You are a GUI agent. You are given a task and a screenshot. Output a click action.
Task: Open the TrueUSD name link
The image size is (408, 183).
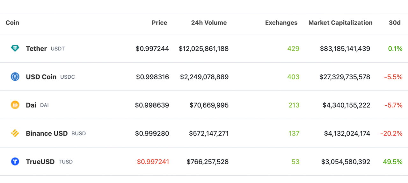point(40,162)
